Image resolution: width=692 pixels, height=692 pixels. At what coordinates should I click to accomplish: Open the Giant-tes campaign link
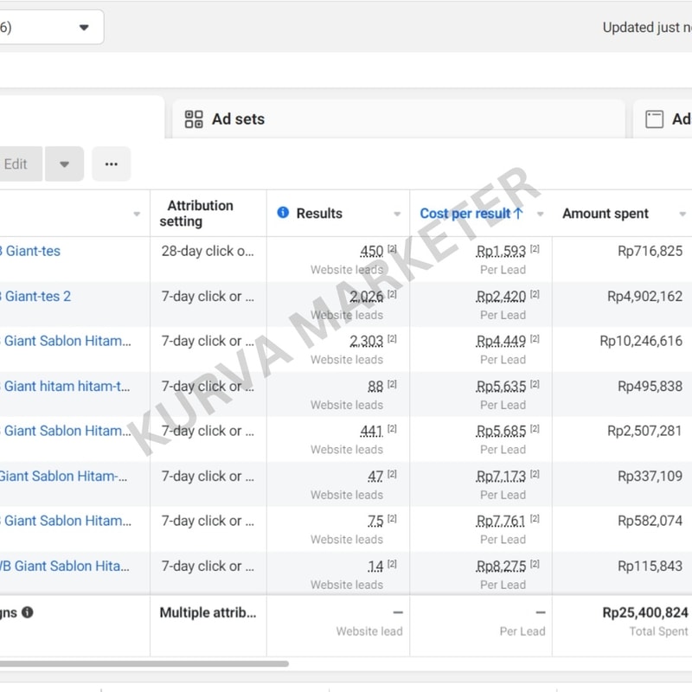point(30,251)
